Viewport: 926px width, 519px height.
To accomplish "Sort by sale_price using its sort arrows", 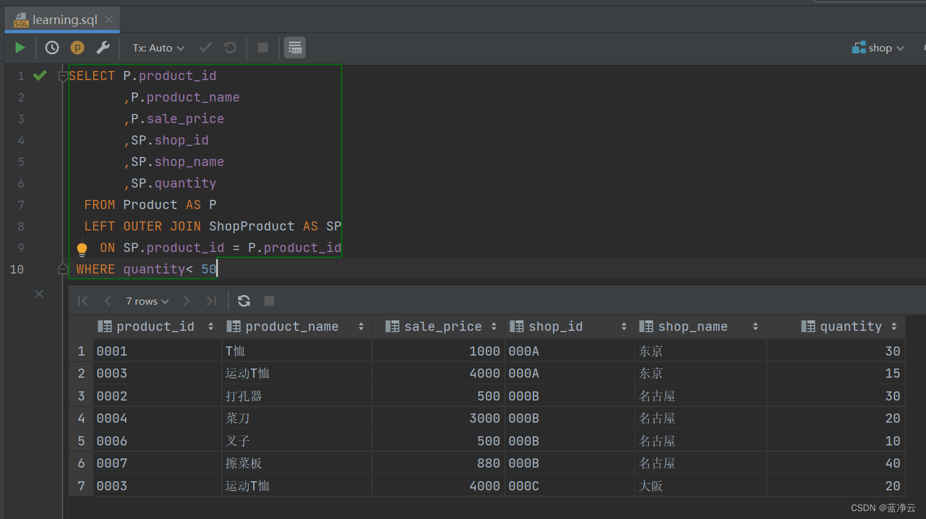I will pyautogui.click(x=494, y=327).
